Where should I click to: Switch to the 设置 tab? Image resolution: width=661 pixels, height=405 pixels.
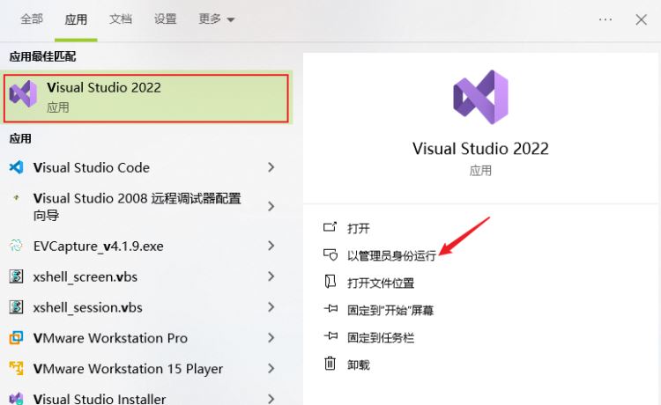point(165,19)
